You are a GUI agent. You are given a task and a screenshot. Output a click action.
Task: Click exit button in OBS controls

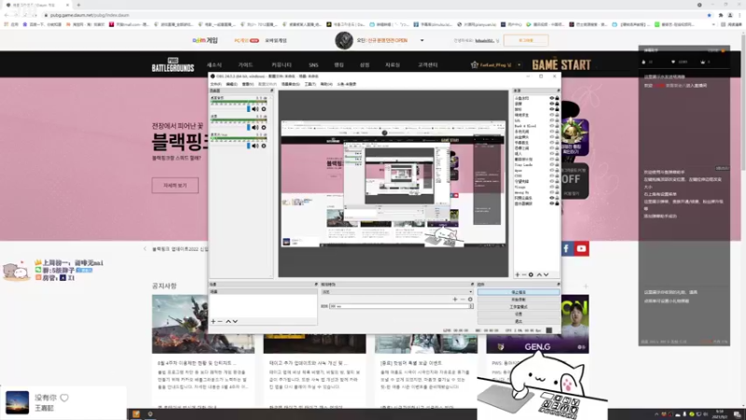click(x=518, y=321)
